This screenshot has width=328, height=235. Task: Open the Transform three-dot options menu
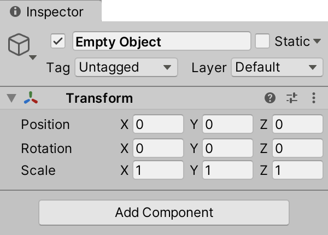pos(314,98)
